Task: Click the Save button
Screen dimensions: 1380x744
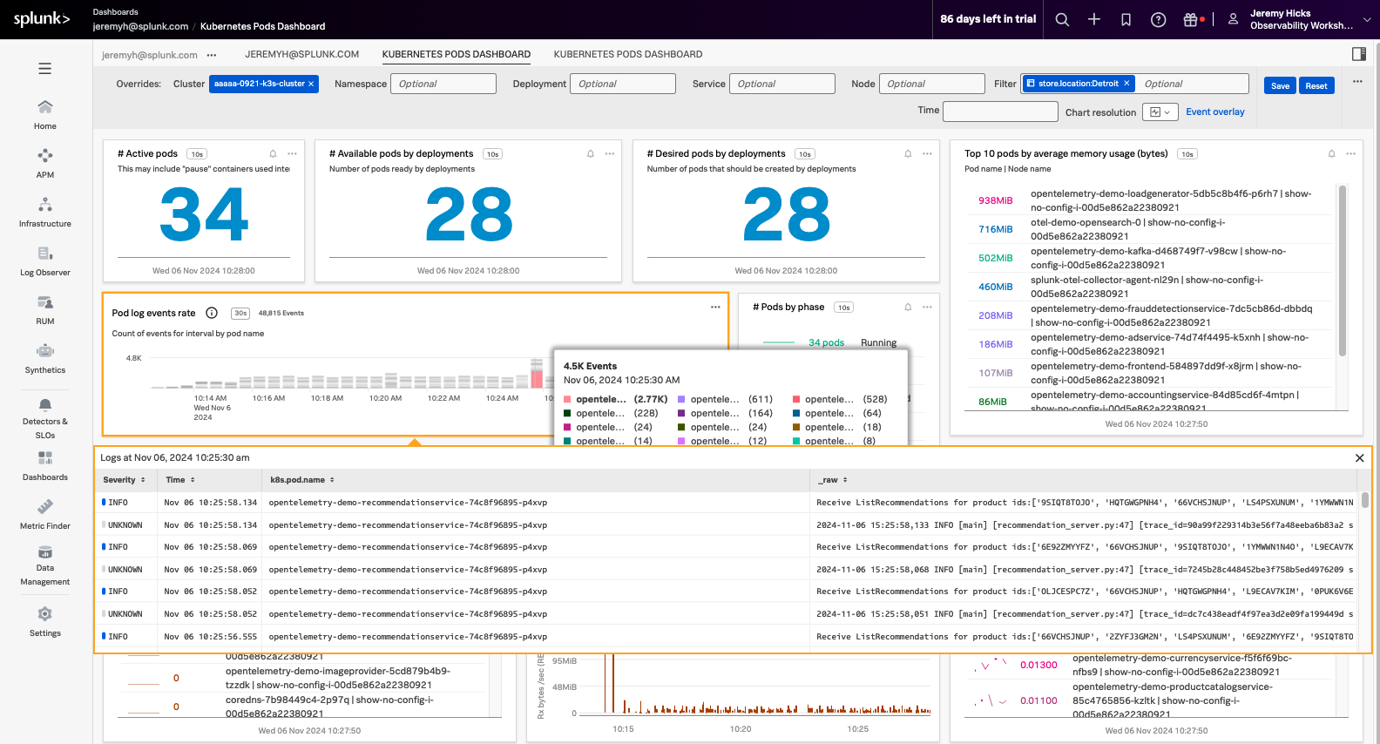Action: click(x=1280, y=85)
